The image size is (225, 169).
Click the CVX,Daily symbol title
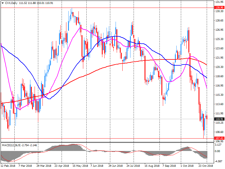pos(11,3)
